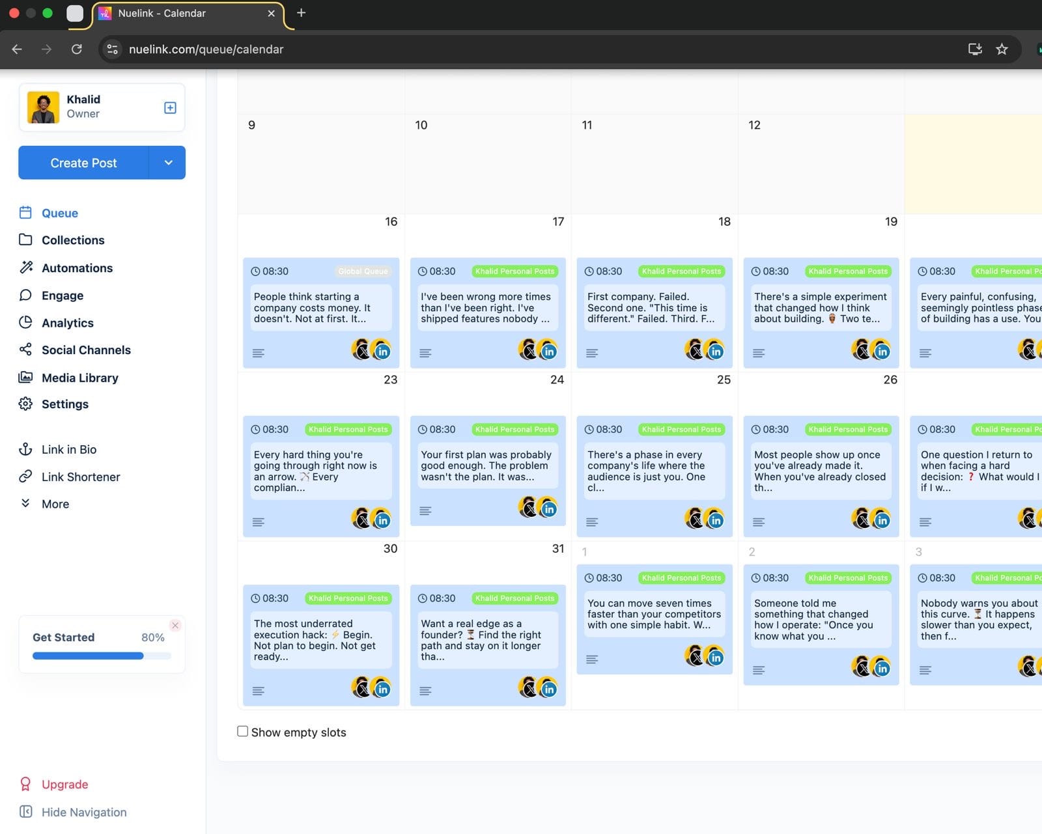Click the Link in Bio anchor icon
The image size is (1042, 834).
[x=25, y=449]
